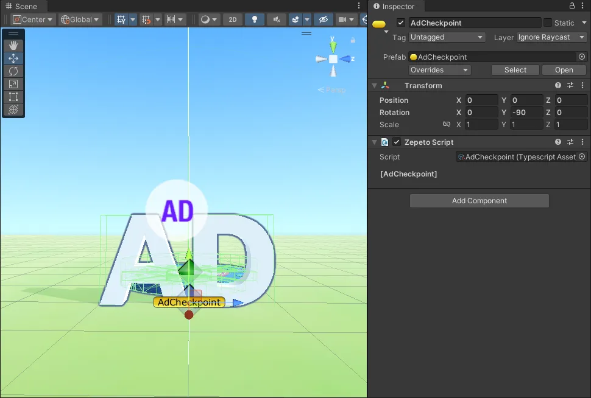
Task: Toggle scene lighting bulb icon
Action: (255, 19)
